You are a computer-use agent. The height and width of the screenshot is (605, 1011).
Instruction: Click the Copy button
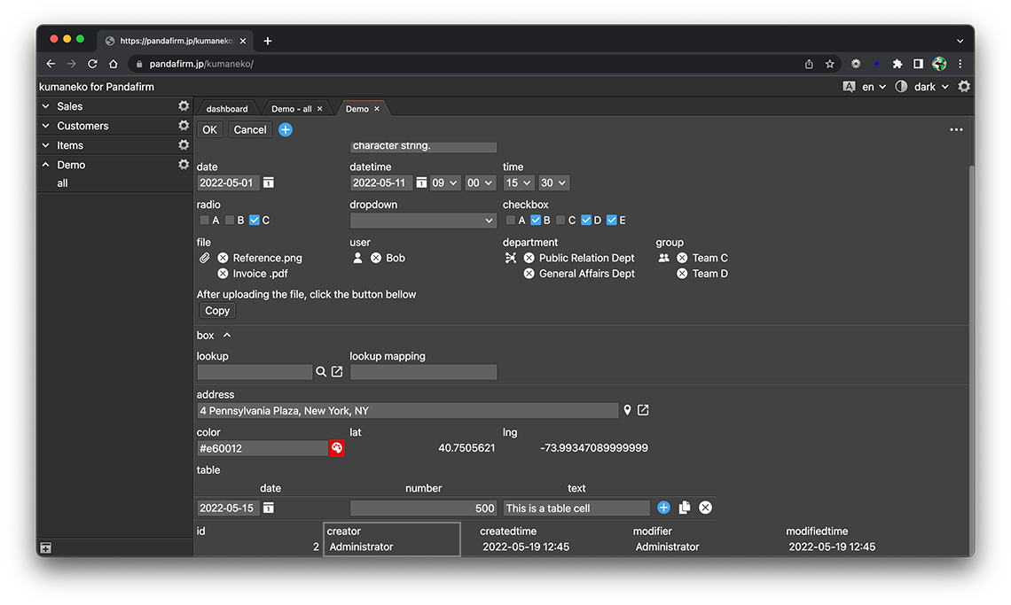click(x=217, y=311)
